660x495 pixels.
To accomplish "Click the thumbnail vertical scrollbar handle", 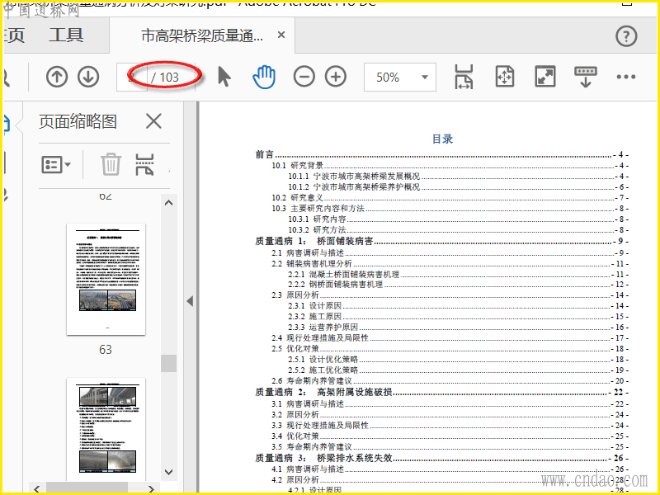I will click(168, 363).
